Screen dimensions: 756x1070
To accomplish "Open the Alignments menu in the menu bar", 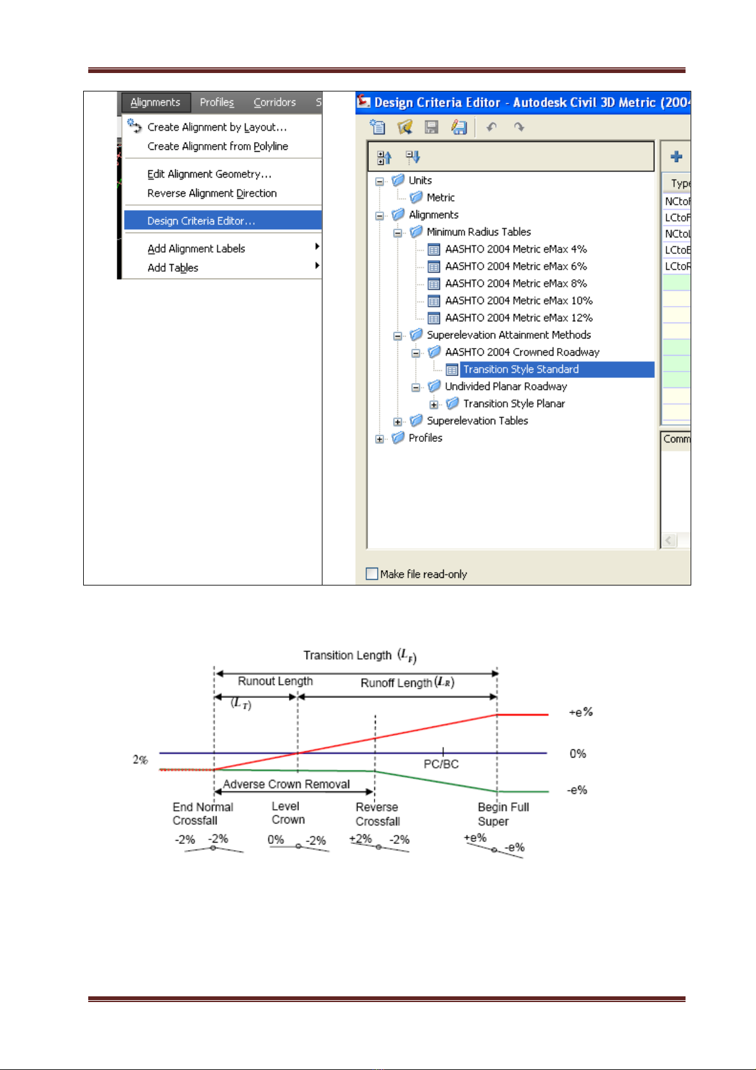I will (x=155, y=102).
